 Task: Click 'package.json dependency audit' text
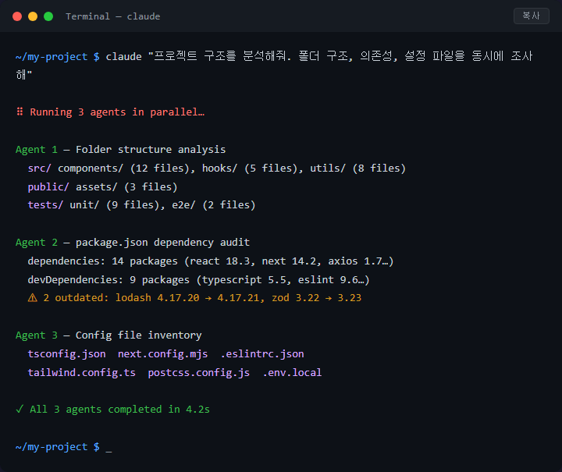tap(162, 243)
